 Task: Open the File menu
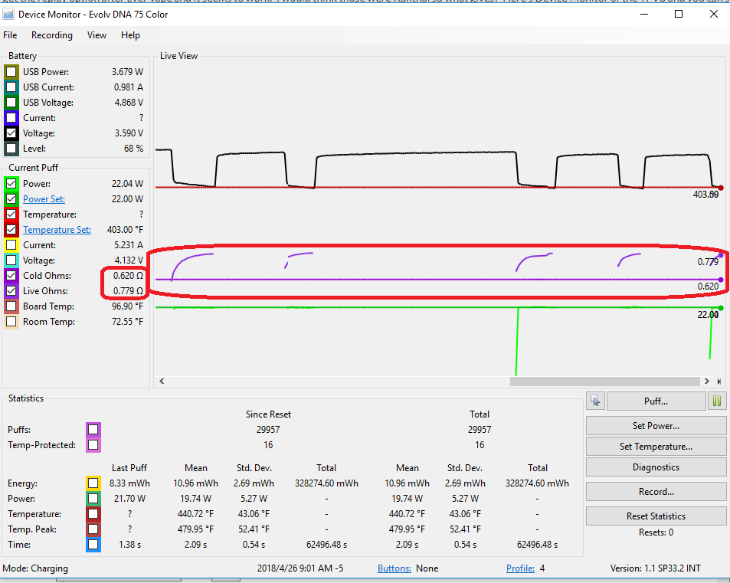(x=10, y=35)
